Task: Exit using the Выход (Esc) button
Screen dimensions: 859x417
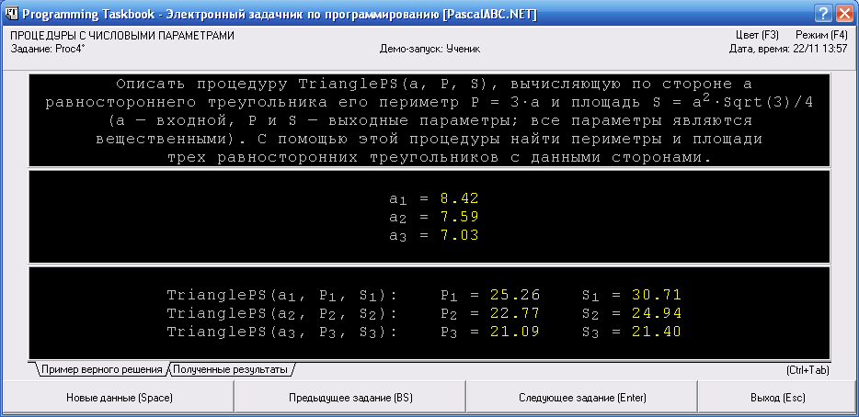Action: click(777, 398)
